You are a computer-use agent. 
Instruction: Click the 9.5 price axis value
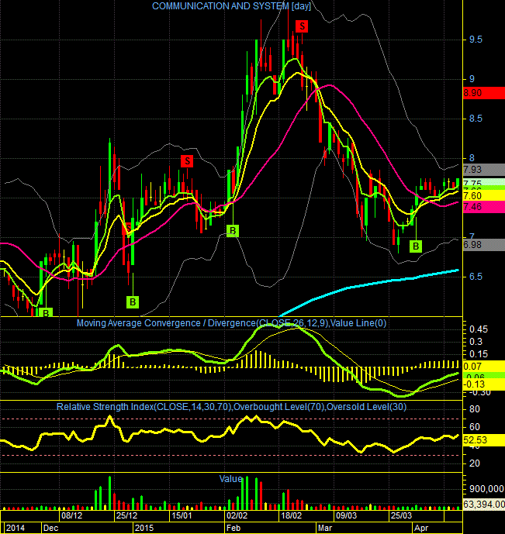[x=476, y=40]
